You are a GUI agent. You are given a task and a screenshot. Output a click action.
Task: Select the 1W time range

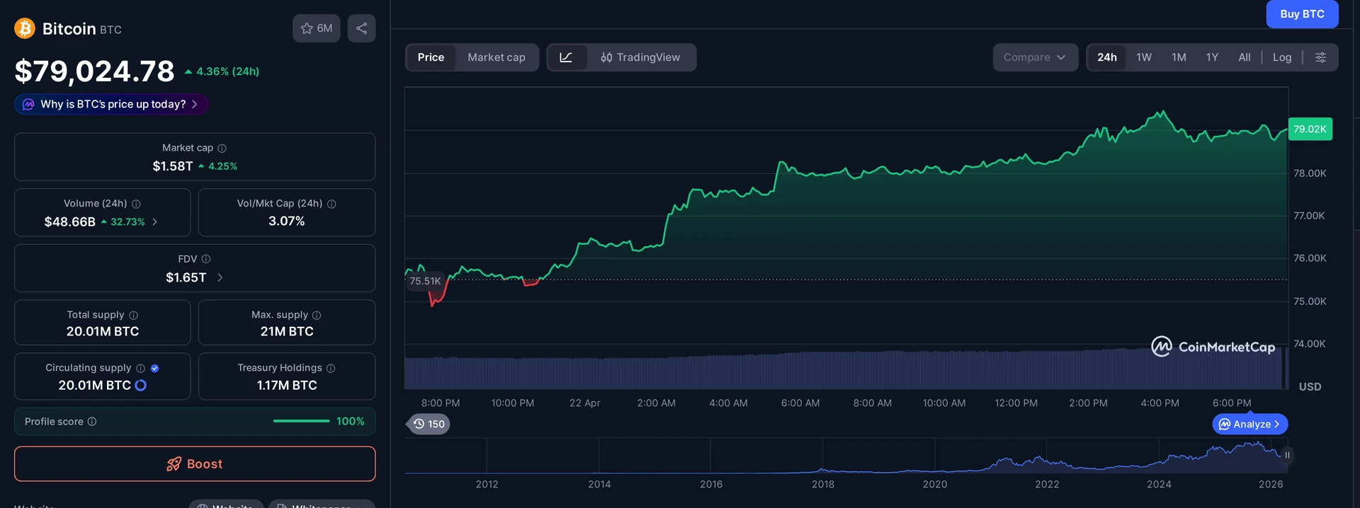(1144, 57)
